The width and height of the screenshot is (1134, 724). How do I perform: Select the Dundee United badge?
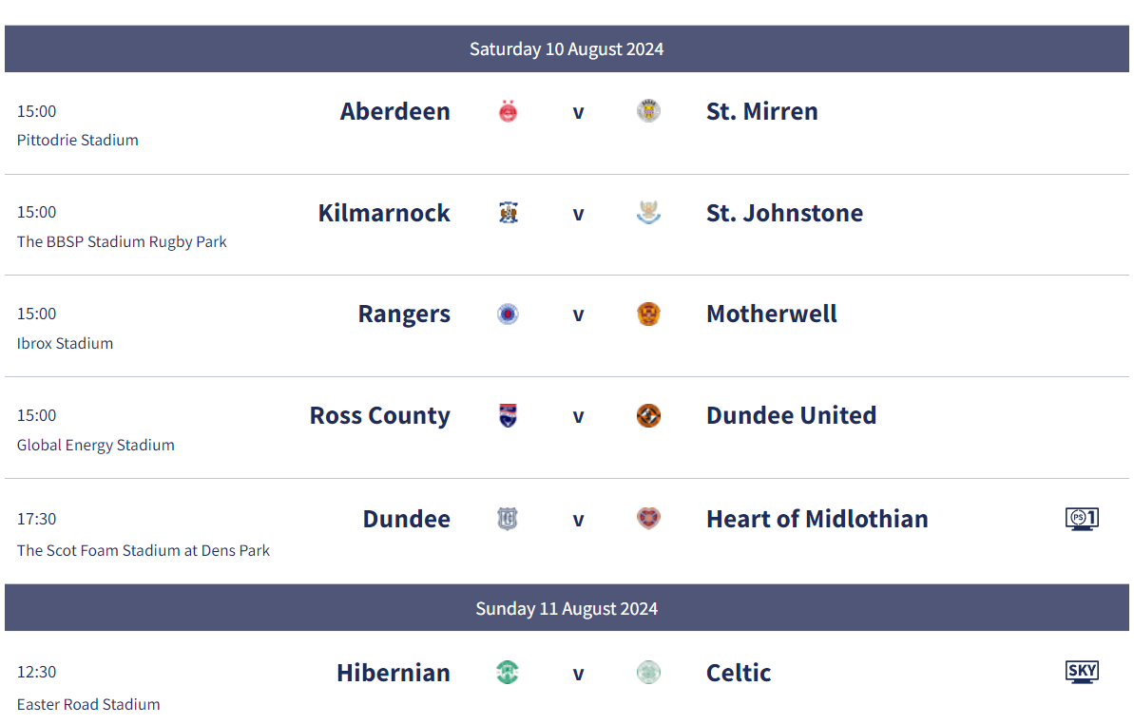tap(648, 415)
